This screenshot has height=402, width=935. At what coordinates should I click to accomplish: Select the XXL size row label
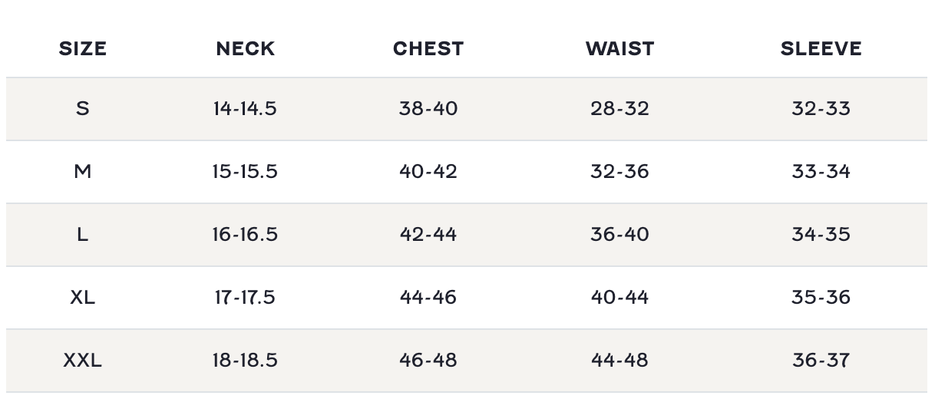[x=83, y=360]
